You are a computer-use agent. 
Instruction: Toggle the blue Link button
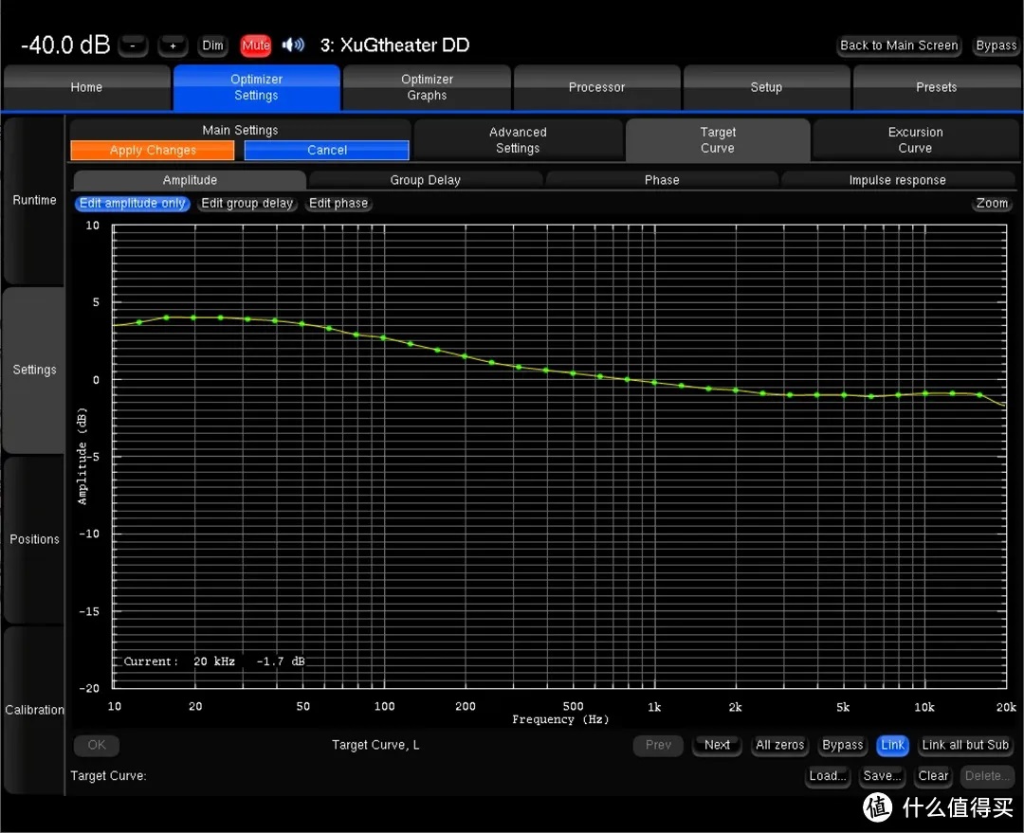(x=893, y=745)
